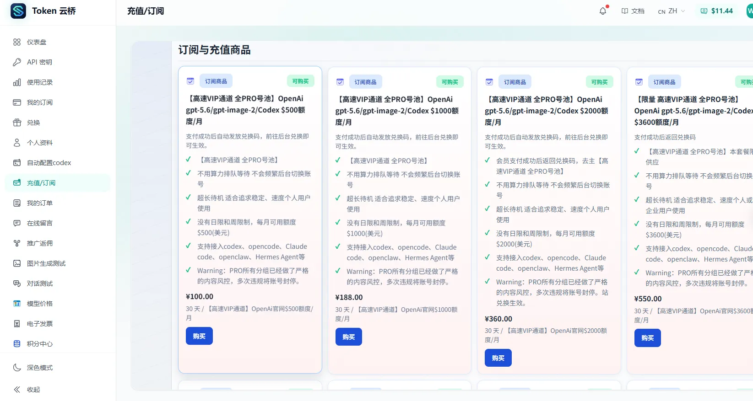Click the 自动配置codex icon
This screenshot has height=401, width=753.
pyautogui.click(x=17, y=163)
